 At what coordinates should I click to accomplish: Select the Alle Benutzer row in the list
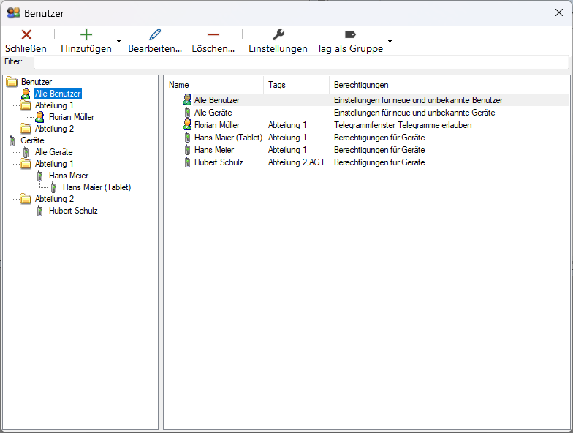point(367,100)
